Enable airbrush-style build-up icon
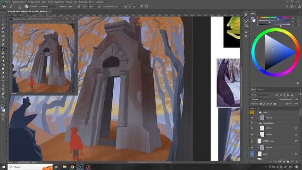The image size is (302, 170). [99, 7]
